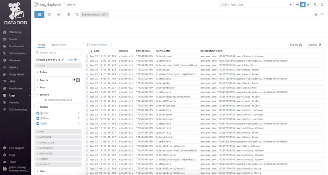The image size is (328, 175).
Task: Zoom out time range magnifier
Action: (x=315, y=5)
